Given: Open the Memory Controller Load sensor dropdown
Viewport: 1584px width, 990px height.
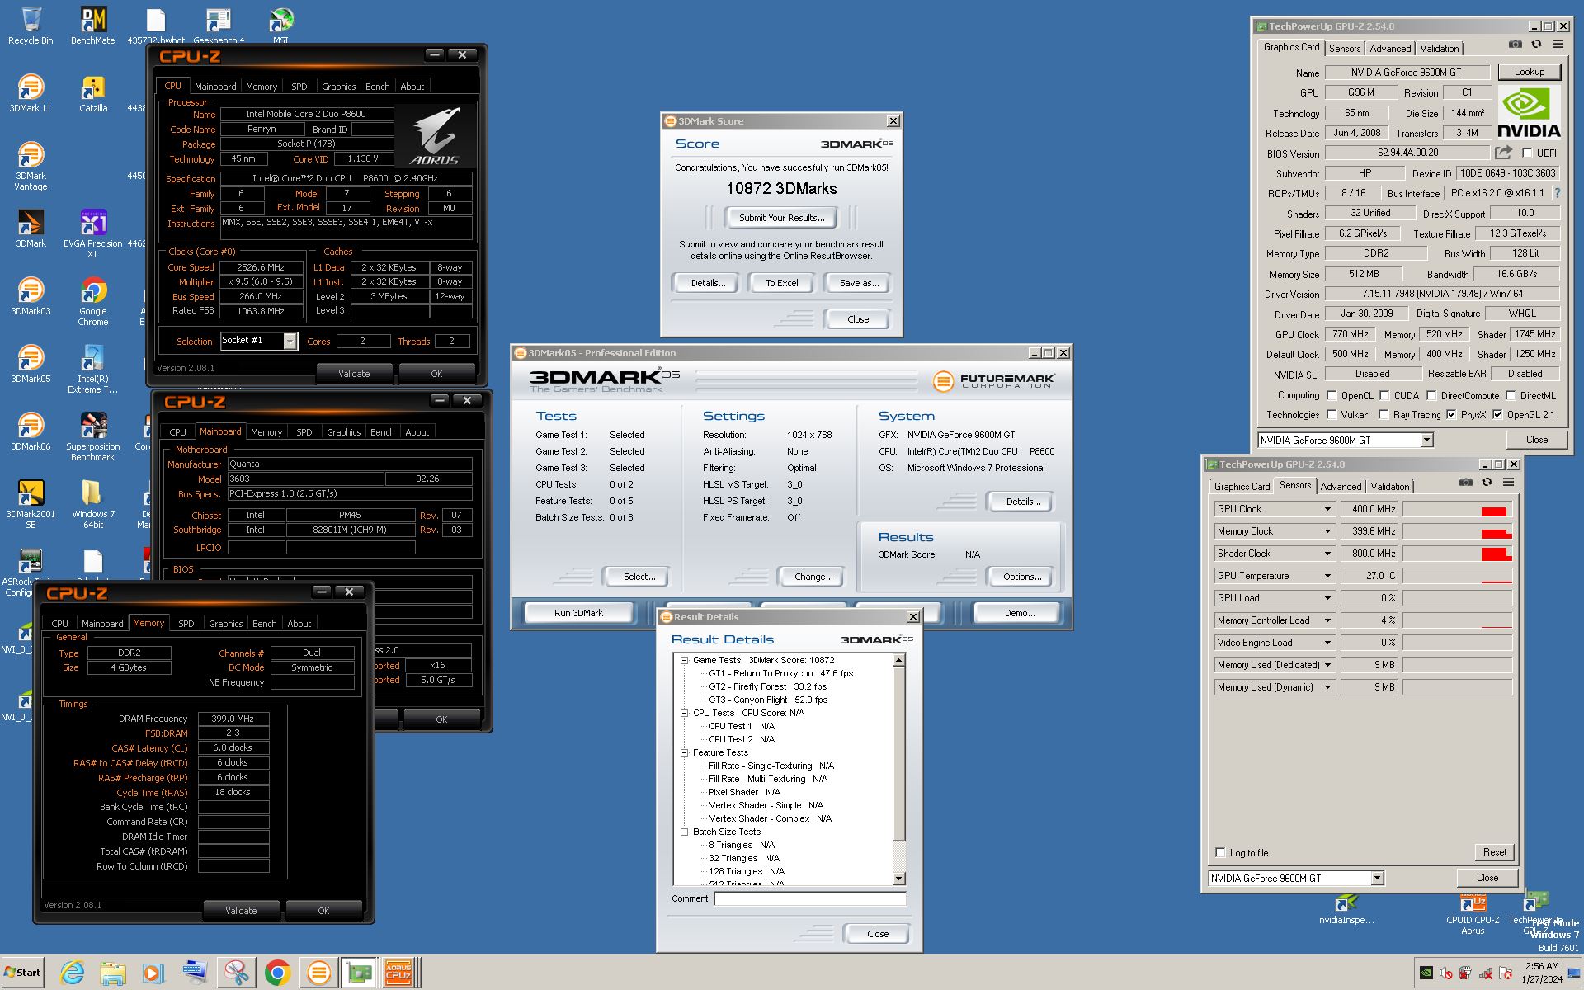Looking at the screenshot, I should pos(1327,620).
